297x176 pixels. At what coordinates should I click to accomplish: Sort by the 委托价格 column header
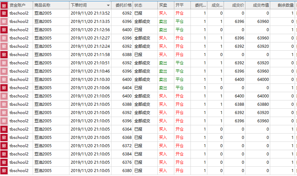[x=122, y=5]
